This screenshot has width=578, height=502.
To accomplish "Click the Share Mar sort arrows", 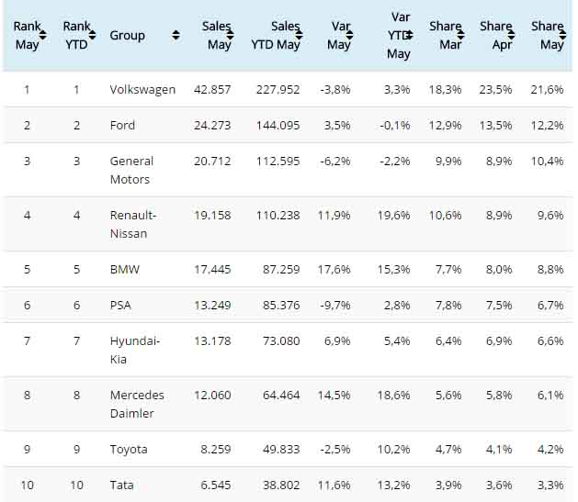I will [x=459, y=35].
